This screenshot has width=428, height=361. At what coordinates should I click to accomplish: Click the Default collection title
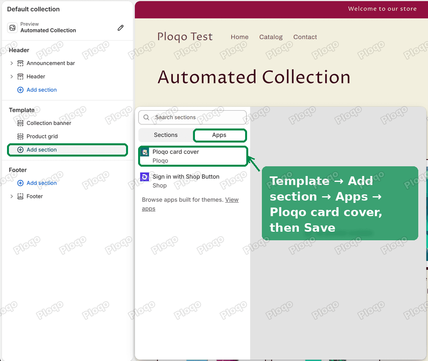33,9
